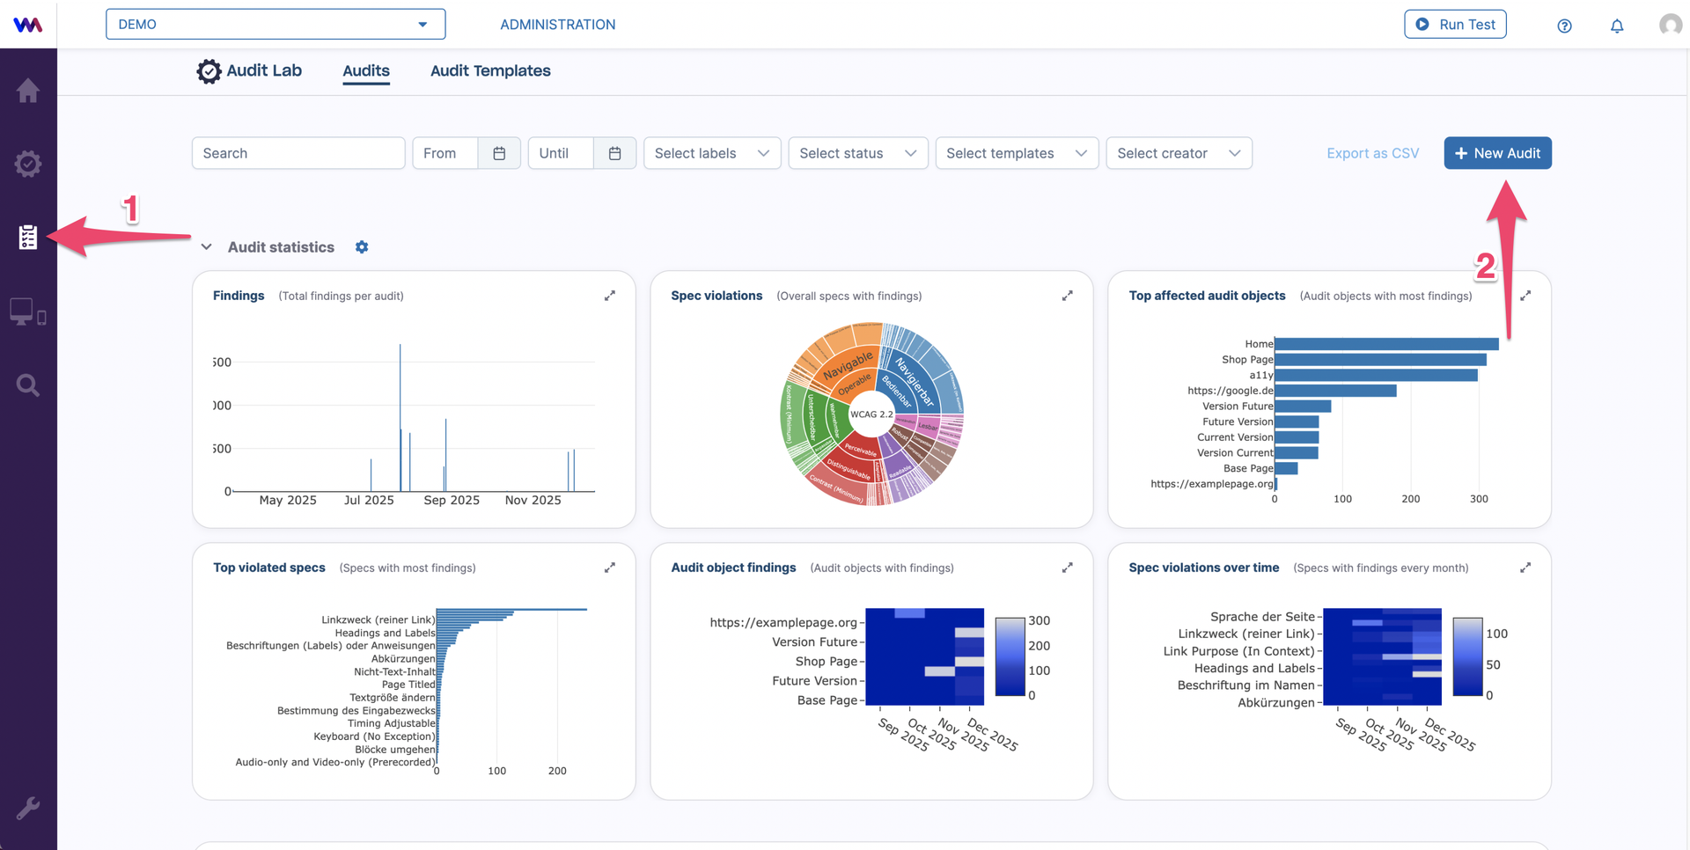Open Audit statistics gear settings
This screenshot has height=850, width=1690.
362,247
